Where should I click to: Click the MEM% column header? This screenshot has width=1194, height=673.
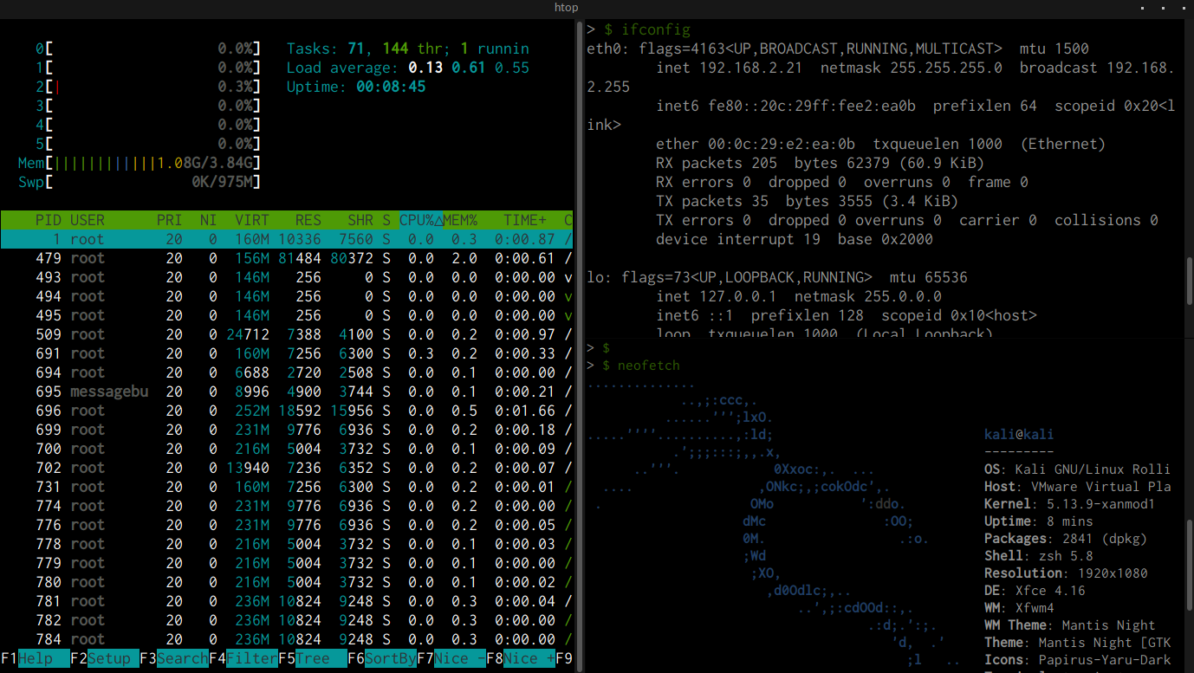click(460, 220)
